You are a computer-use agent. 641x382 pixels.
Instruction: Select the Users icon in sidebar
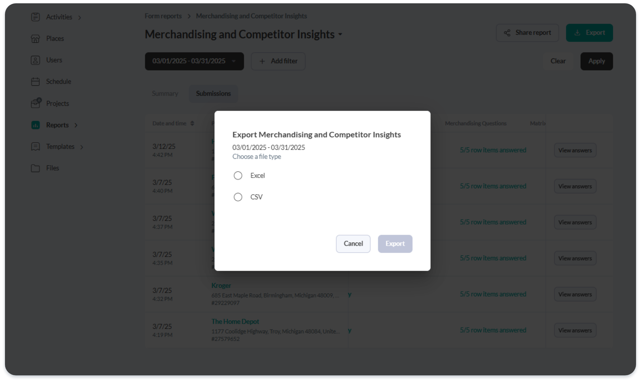pyautogui.click(x=35, y=60)
